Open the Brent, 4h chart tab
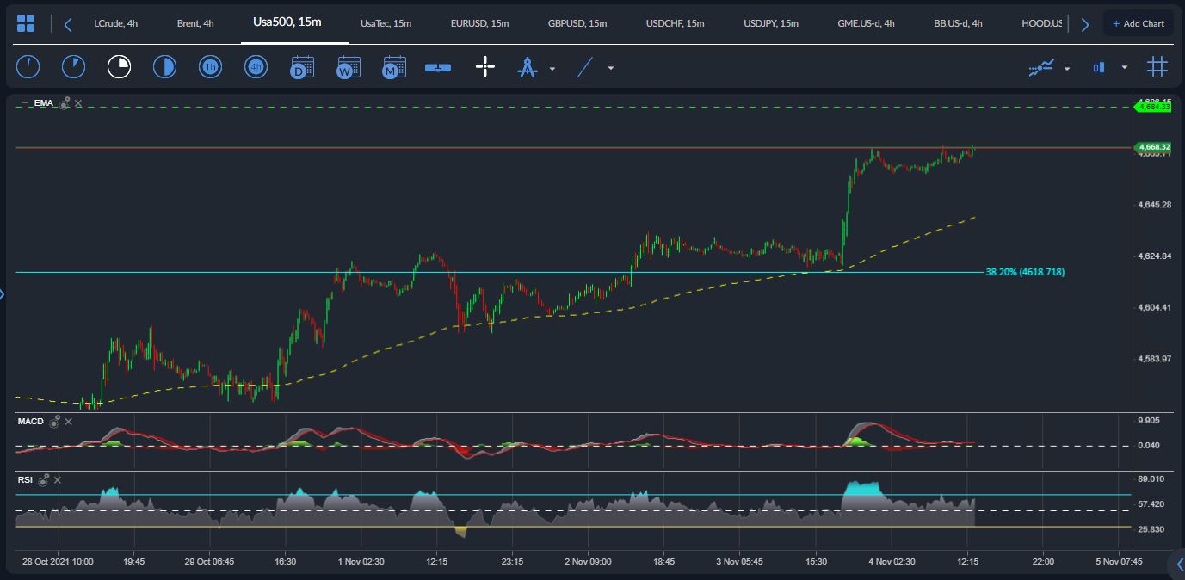Screen dimensions: 1185x580 click(x=195, y=23)
